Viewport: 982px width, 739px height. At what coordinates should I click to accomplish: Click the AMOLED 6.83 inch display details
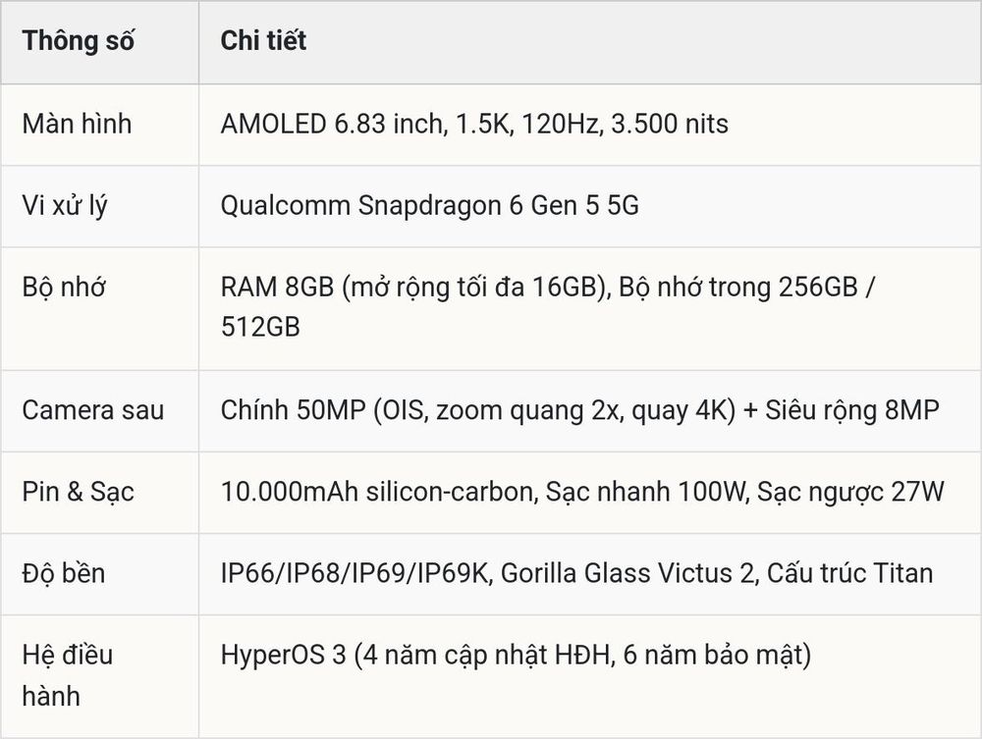click(474, 124)
